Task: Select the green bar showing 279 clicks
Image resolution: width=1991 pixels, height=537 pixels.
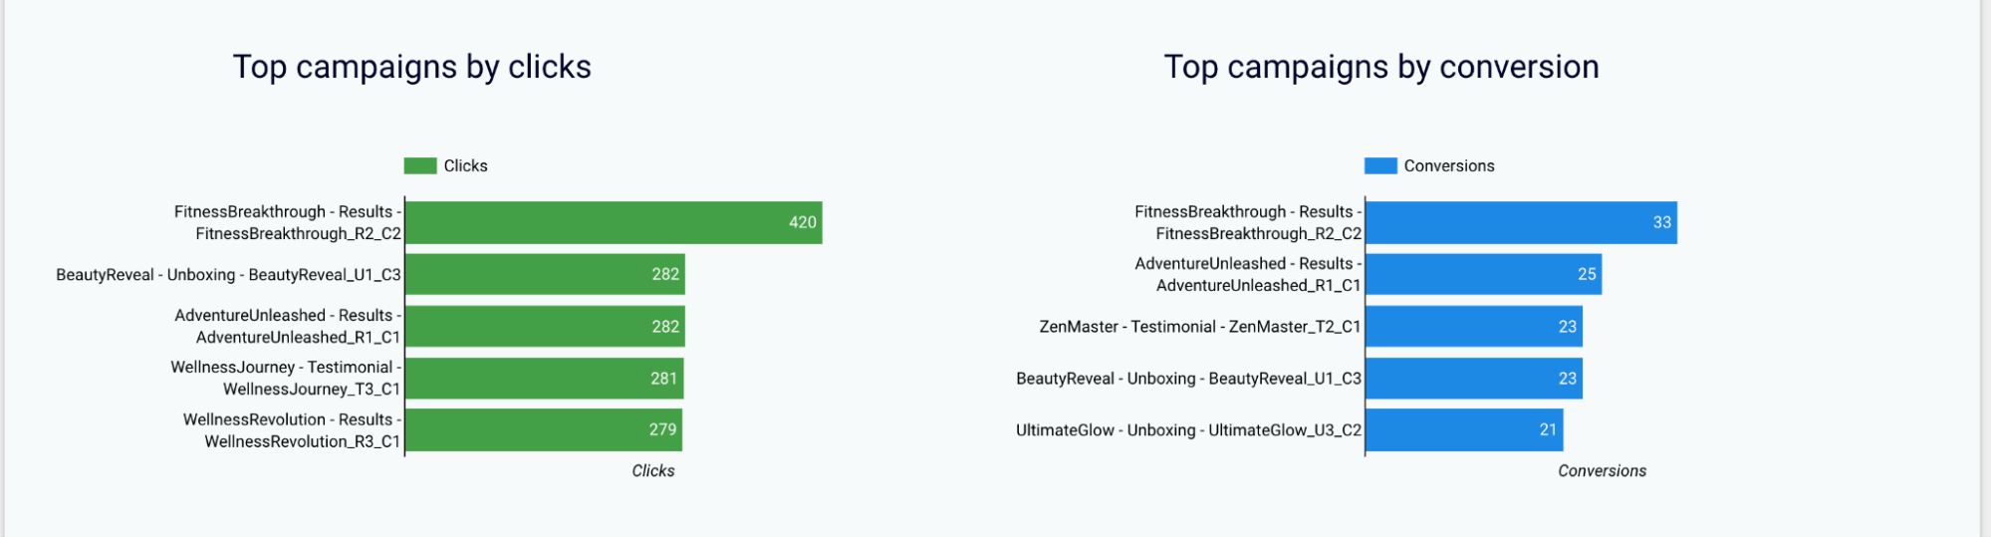Action: pos(543,430)
